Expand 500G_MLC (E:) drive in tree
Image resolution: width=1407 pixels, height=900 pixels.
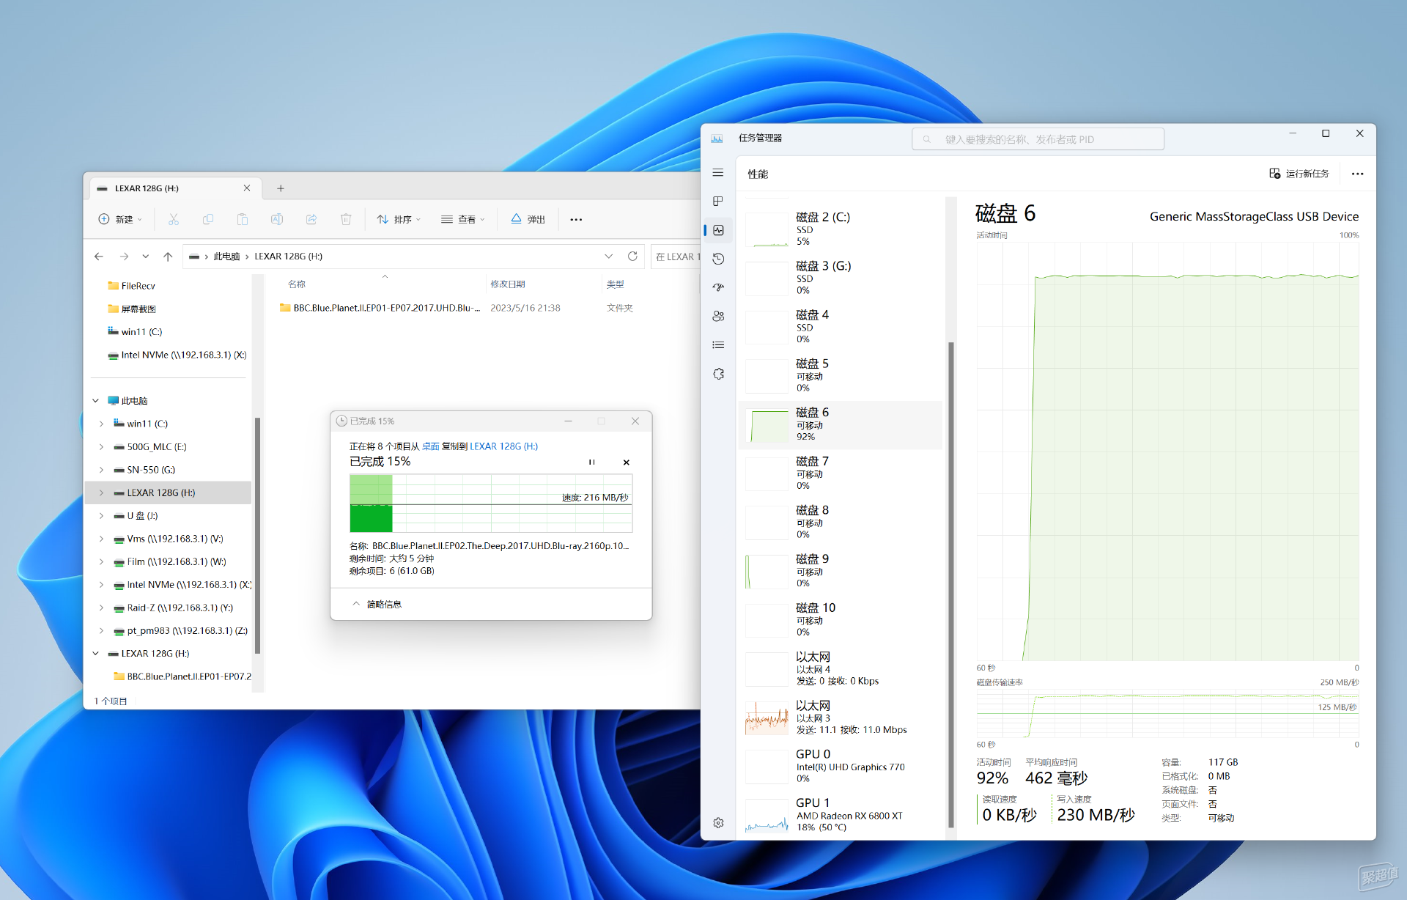point(101,447)
